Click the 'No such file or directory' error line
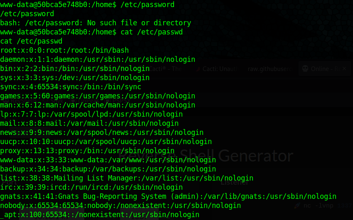The height and width of the screenshot is (220, 353). 96,23
